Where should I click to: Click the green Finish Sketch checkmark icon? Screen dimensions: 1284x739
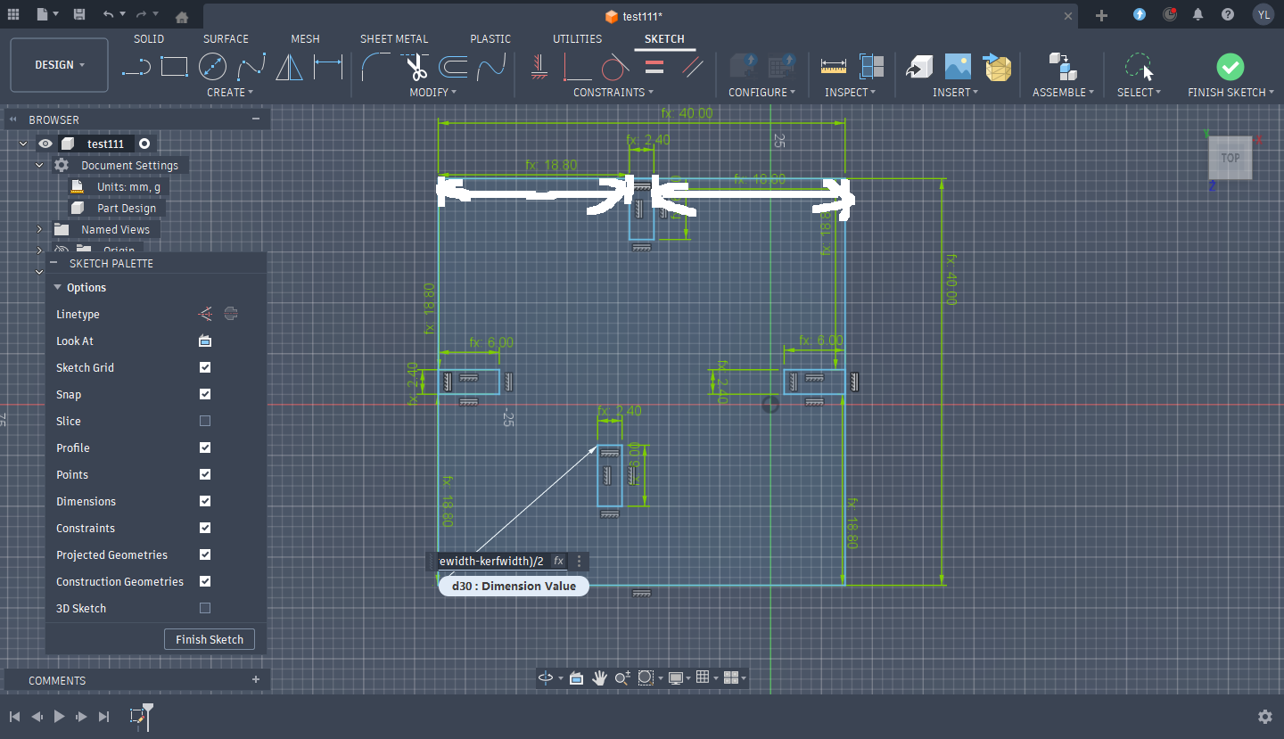click(1230, 67)
